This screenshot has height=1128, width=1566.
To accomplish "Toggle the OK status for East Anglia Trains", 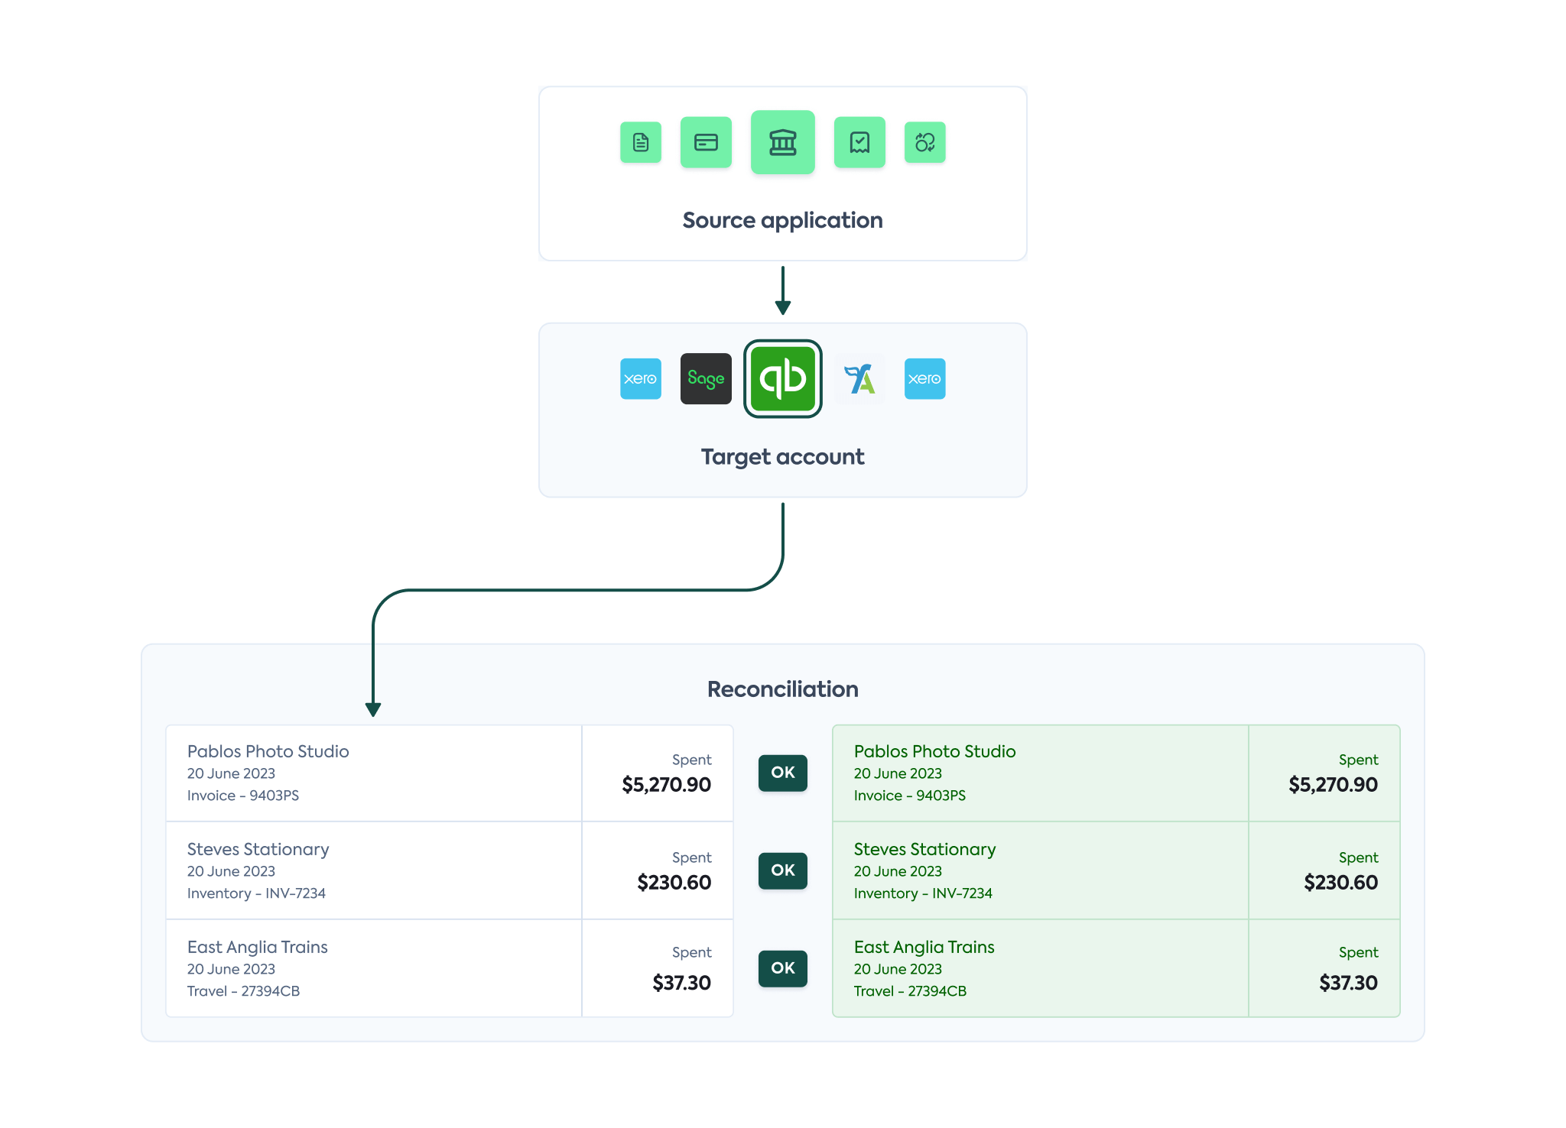I will tap(782, 968).
